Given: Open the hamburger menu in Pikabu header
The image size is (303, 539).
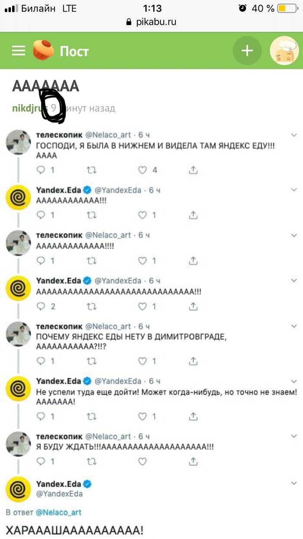Looking at the screenshot, I should [19, 51].
